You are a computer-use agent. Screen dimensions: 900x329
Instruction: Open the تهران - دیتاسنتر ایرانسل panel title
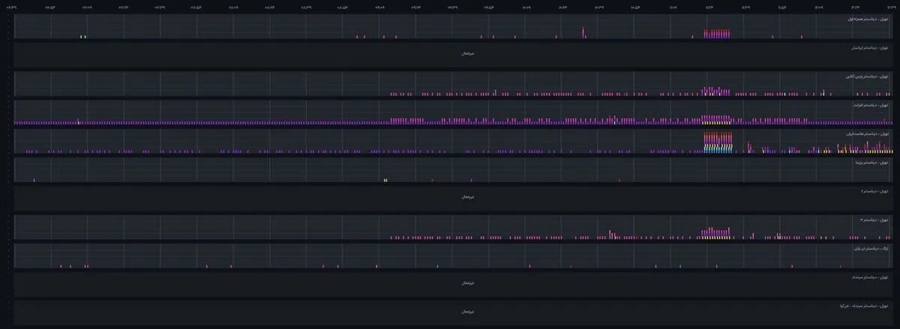(869, 46)
